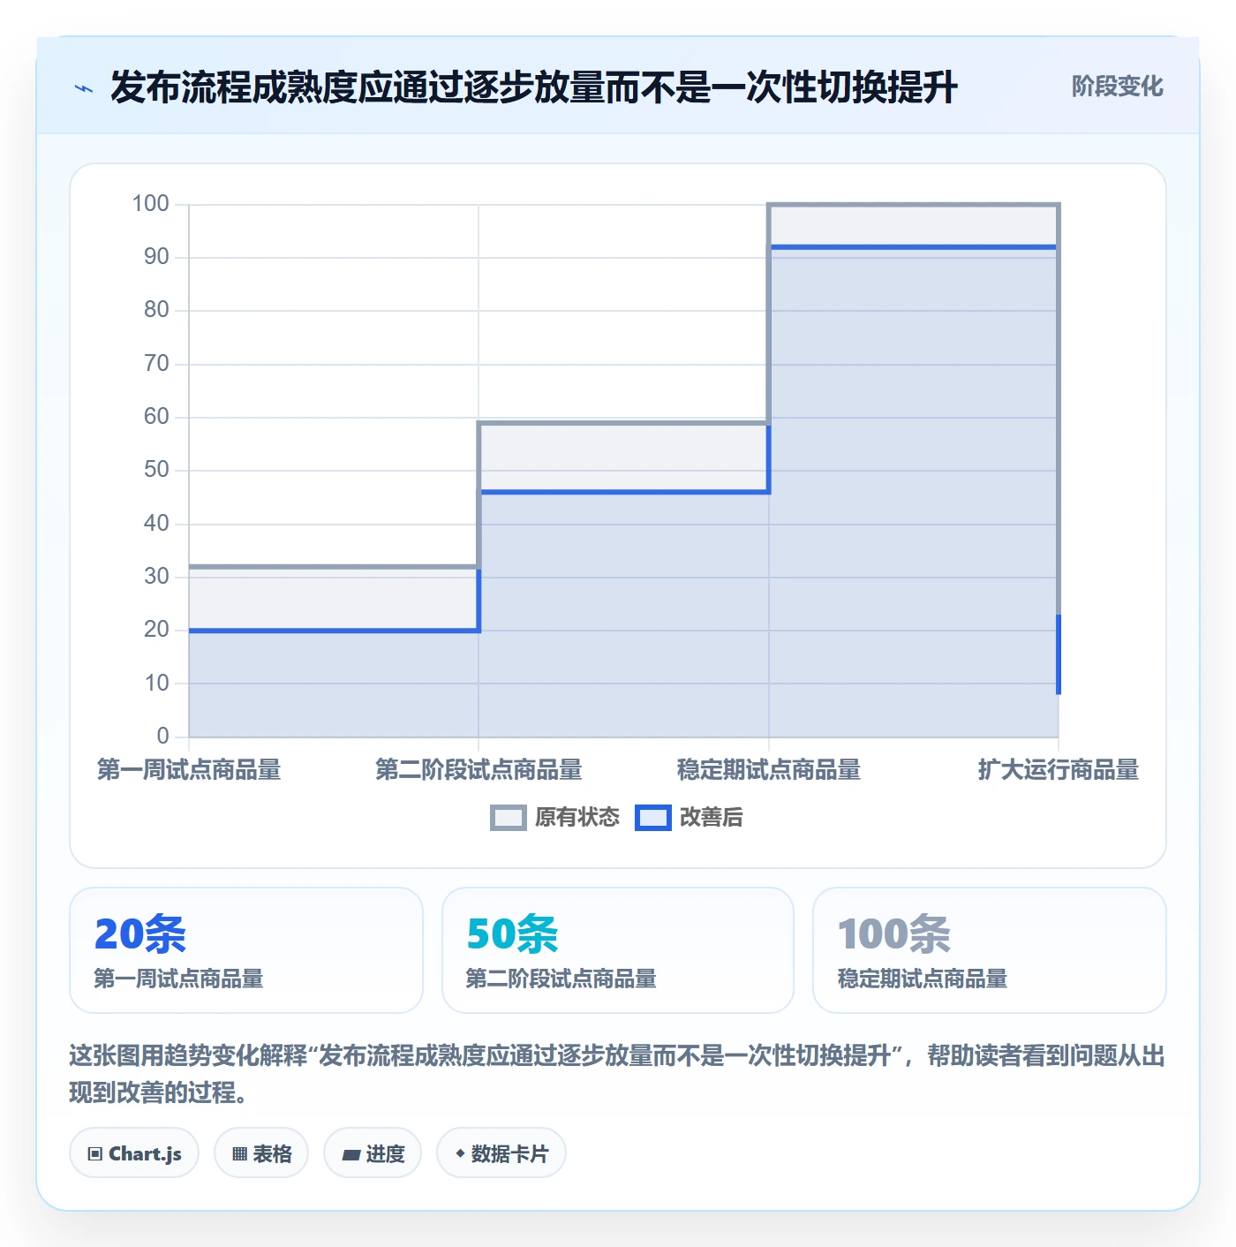
Task: Click the blue step line at value 92
Action: (x=914, y=247)
